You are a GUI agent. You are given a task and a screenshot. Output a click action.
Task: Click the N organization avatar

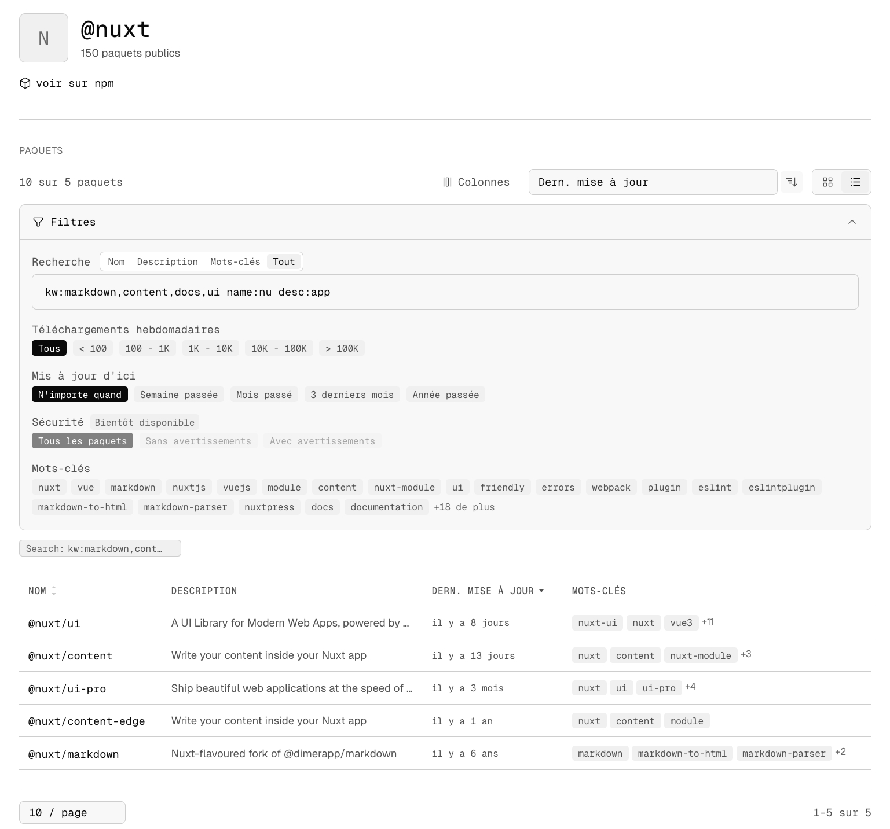click(x=43, y=38)
